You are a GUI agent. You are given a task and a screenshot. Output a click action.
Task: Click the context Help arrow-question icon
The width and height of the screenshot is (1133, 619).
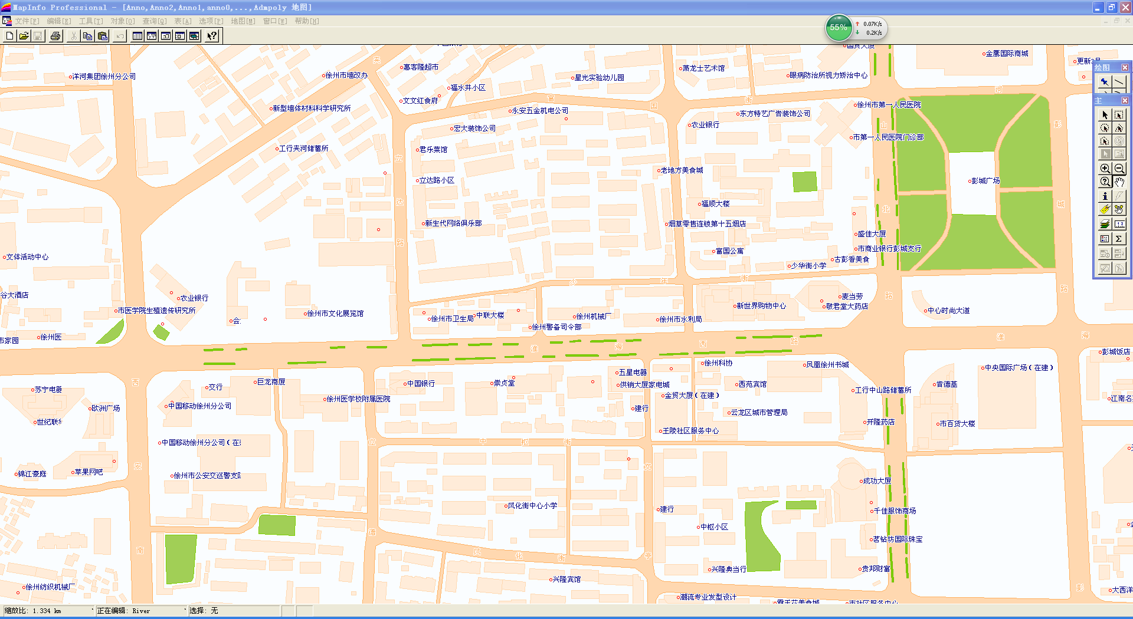coord(212,36)
